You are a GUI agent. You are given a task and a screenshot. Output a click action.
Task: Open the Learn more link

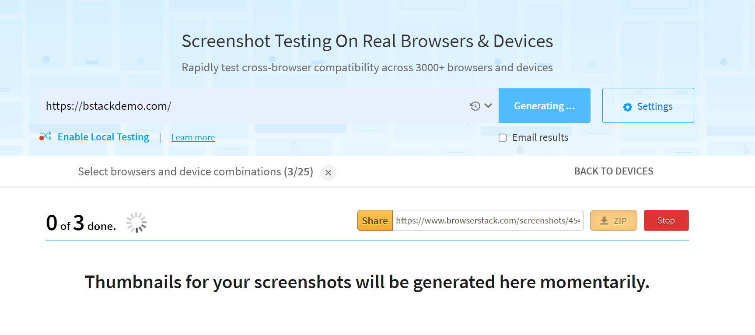193,137
